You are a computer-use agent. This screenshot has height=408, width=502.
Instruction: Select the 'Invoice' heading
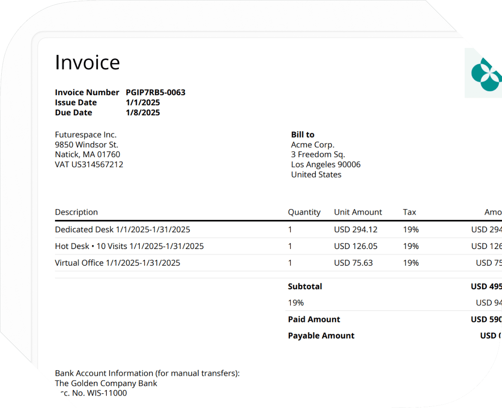(88, 62)
